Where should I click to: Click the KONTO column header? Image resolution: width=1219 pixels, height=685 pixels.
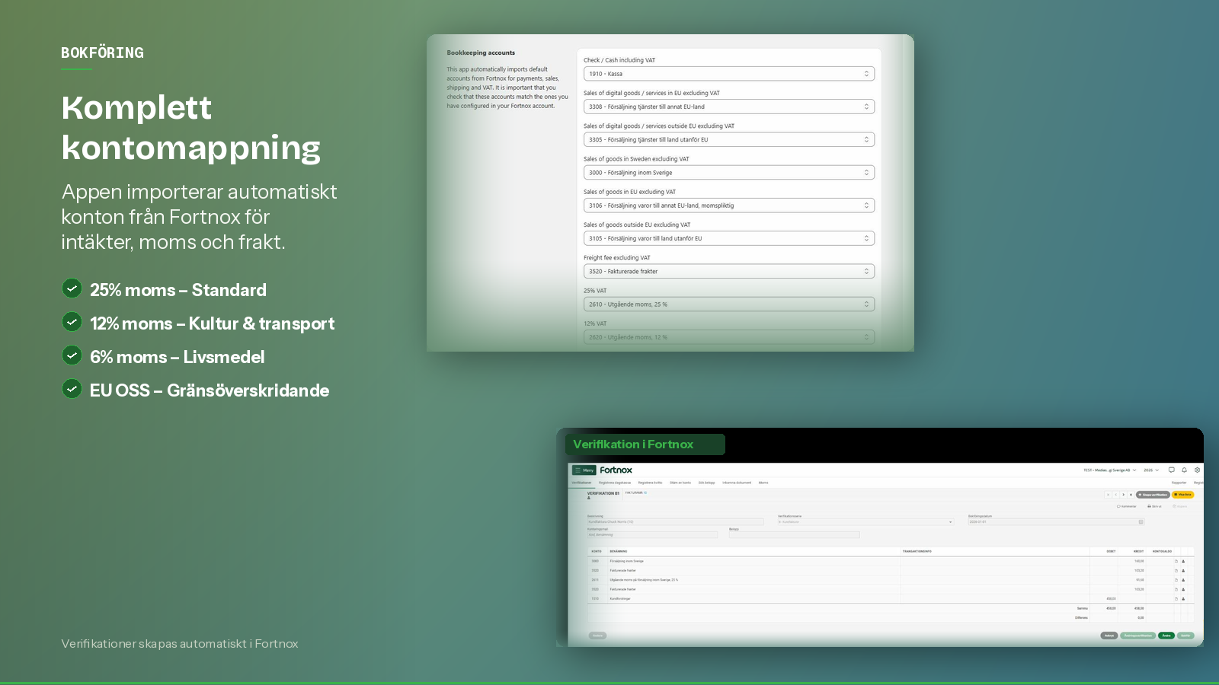597,552
